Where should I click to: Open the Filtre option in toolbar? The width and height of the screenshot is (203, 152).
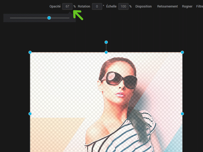tap(200, 6)
